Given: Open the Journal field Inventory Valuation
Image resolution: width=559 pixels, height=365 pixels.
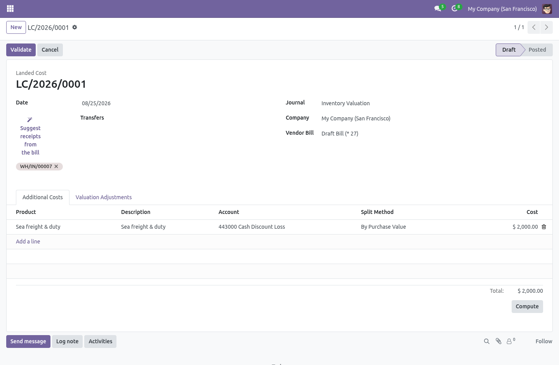Looking at the screenshot, I should [345, 103].
